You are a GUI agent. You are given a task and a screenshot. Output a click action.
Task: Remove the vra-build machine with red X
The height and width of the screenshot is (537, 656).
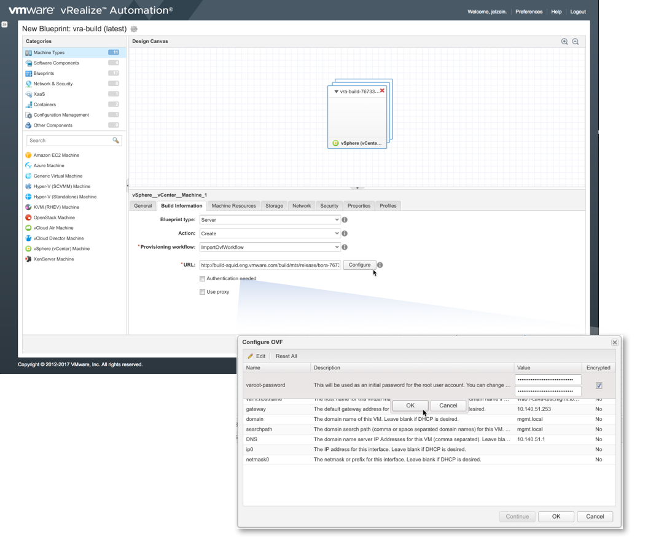[382, 90]
